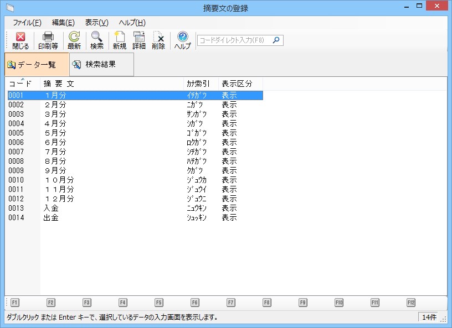The height and width of the screenshot is (328, 452).
Task: Click the 印刷等 printer icon
Action: [48, 40]
